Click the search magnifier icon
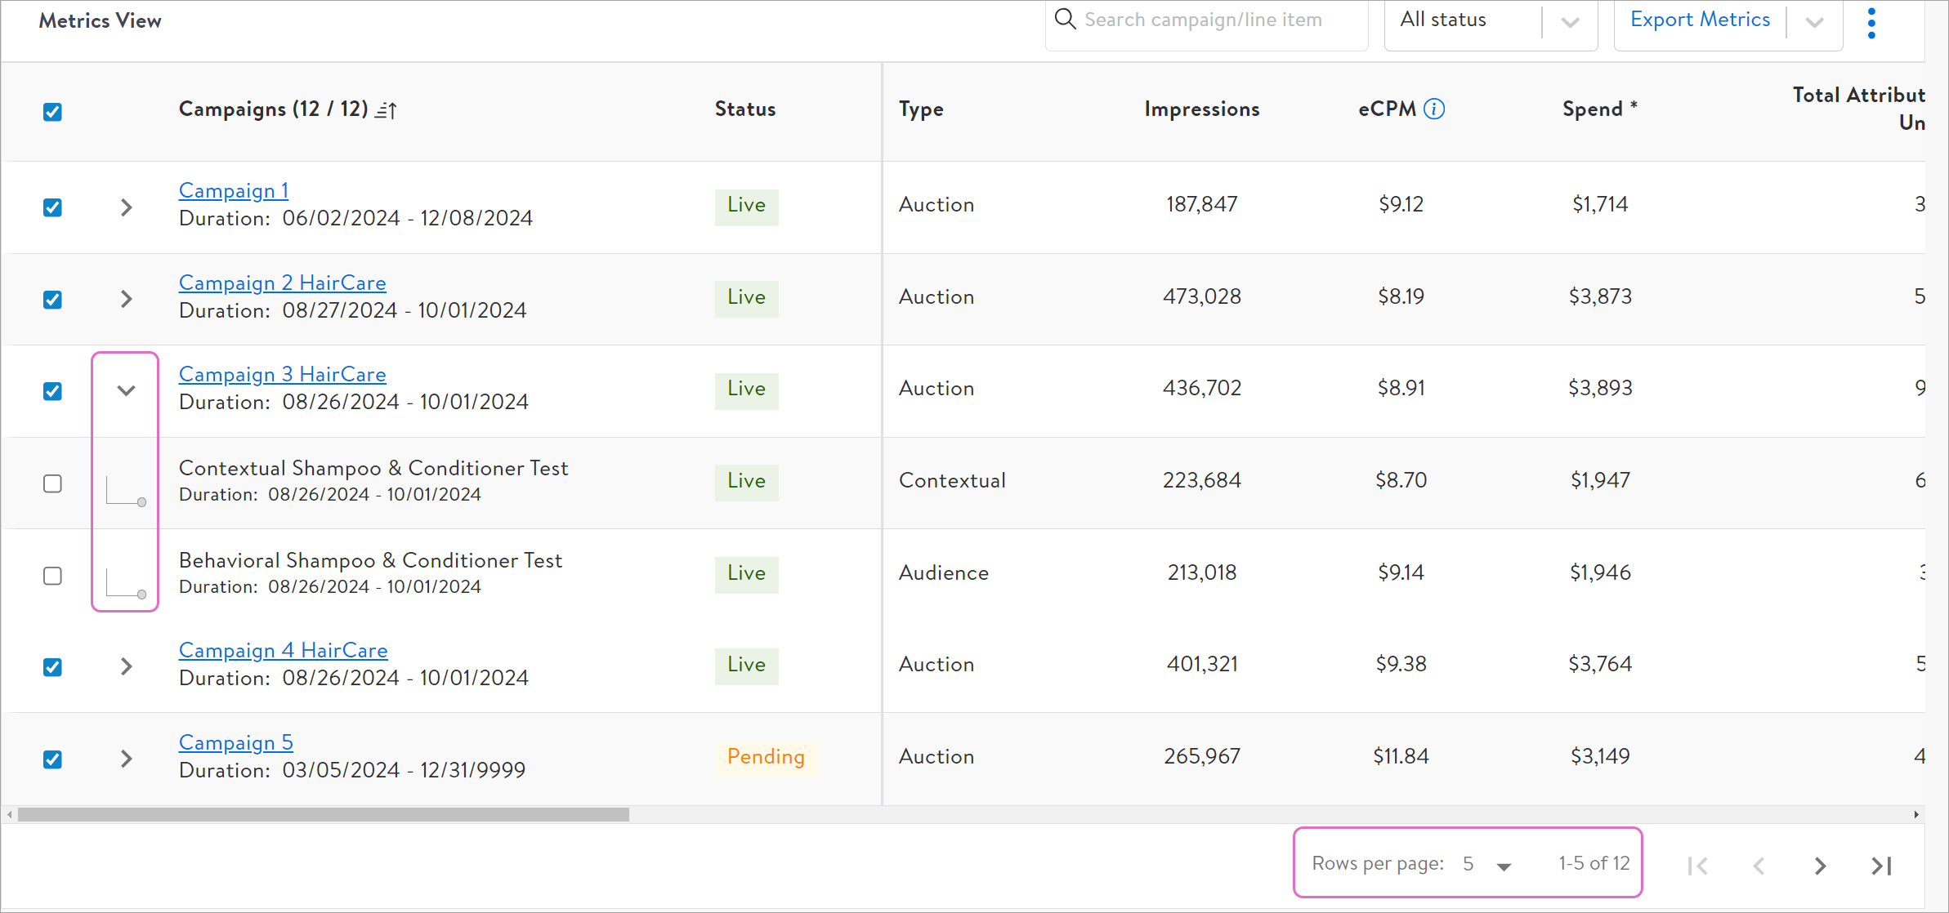1949x913 pixels. click(1065, 19)
